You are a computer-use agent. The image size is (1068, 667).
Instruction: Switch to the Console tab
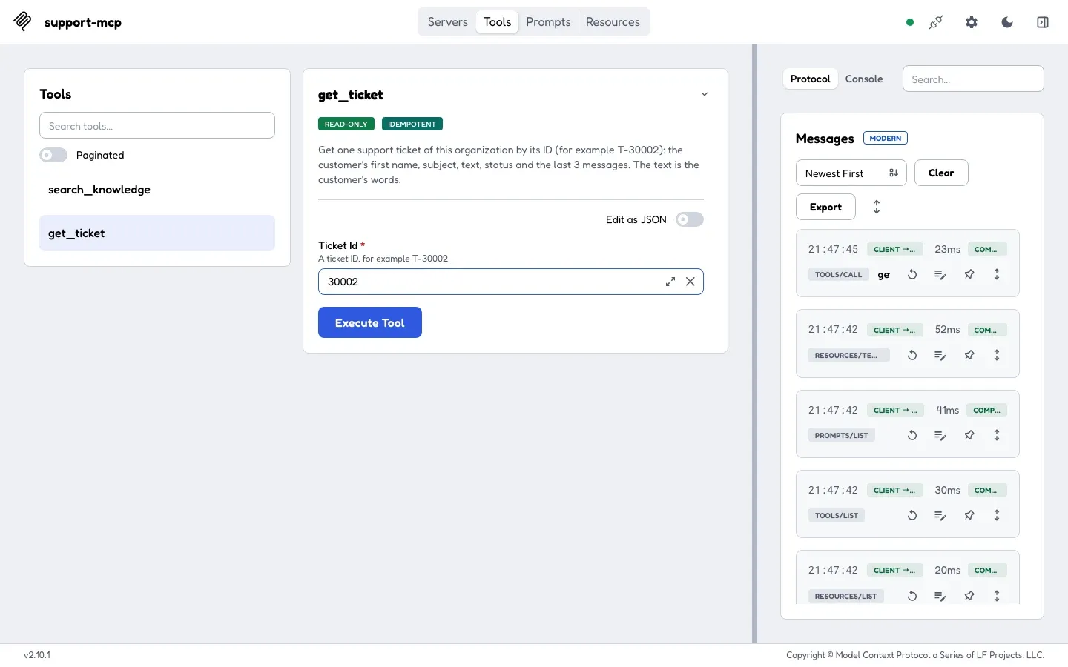tap(864, 79)
